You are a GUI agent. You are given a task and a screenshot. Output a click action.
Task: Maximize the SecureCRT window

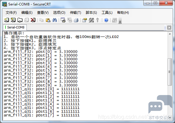(155, 3)
